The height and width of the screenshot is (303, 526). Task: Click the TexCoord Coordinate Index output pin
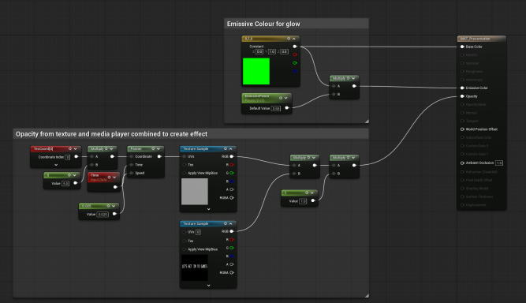[x=76, y=156]
